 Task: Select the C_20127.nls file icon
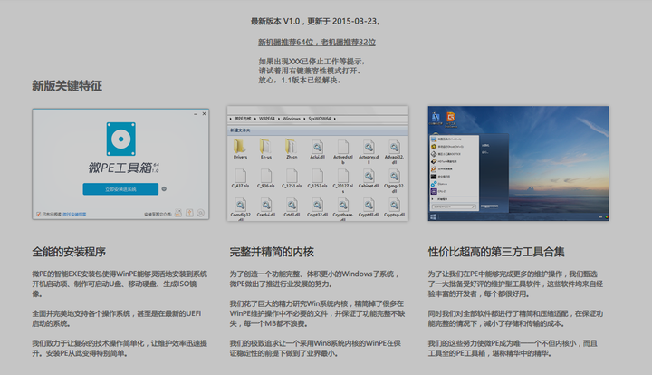(x=343, y=176)
